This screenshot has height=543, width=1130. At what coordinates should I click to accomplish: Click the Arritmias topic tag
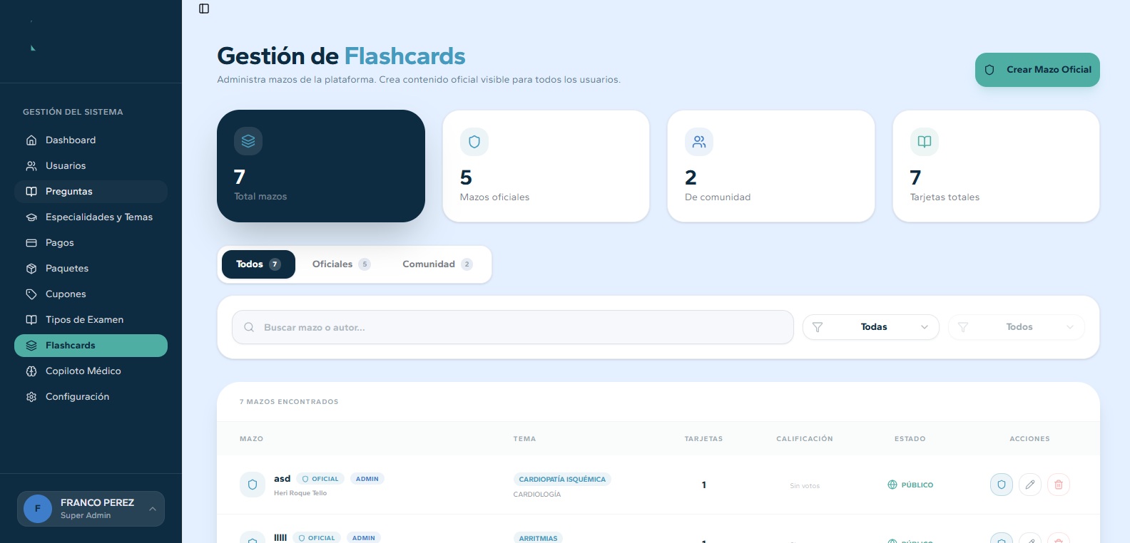pyautogui.click(x=539, y=538)
